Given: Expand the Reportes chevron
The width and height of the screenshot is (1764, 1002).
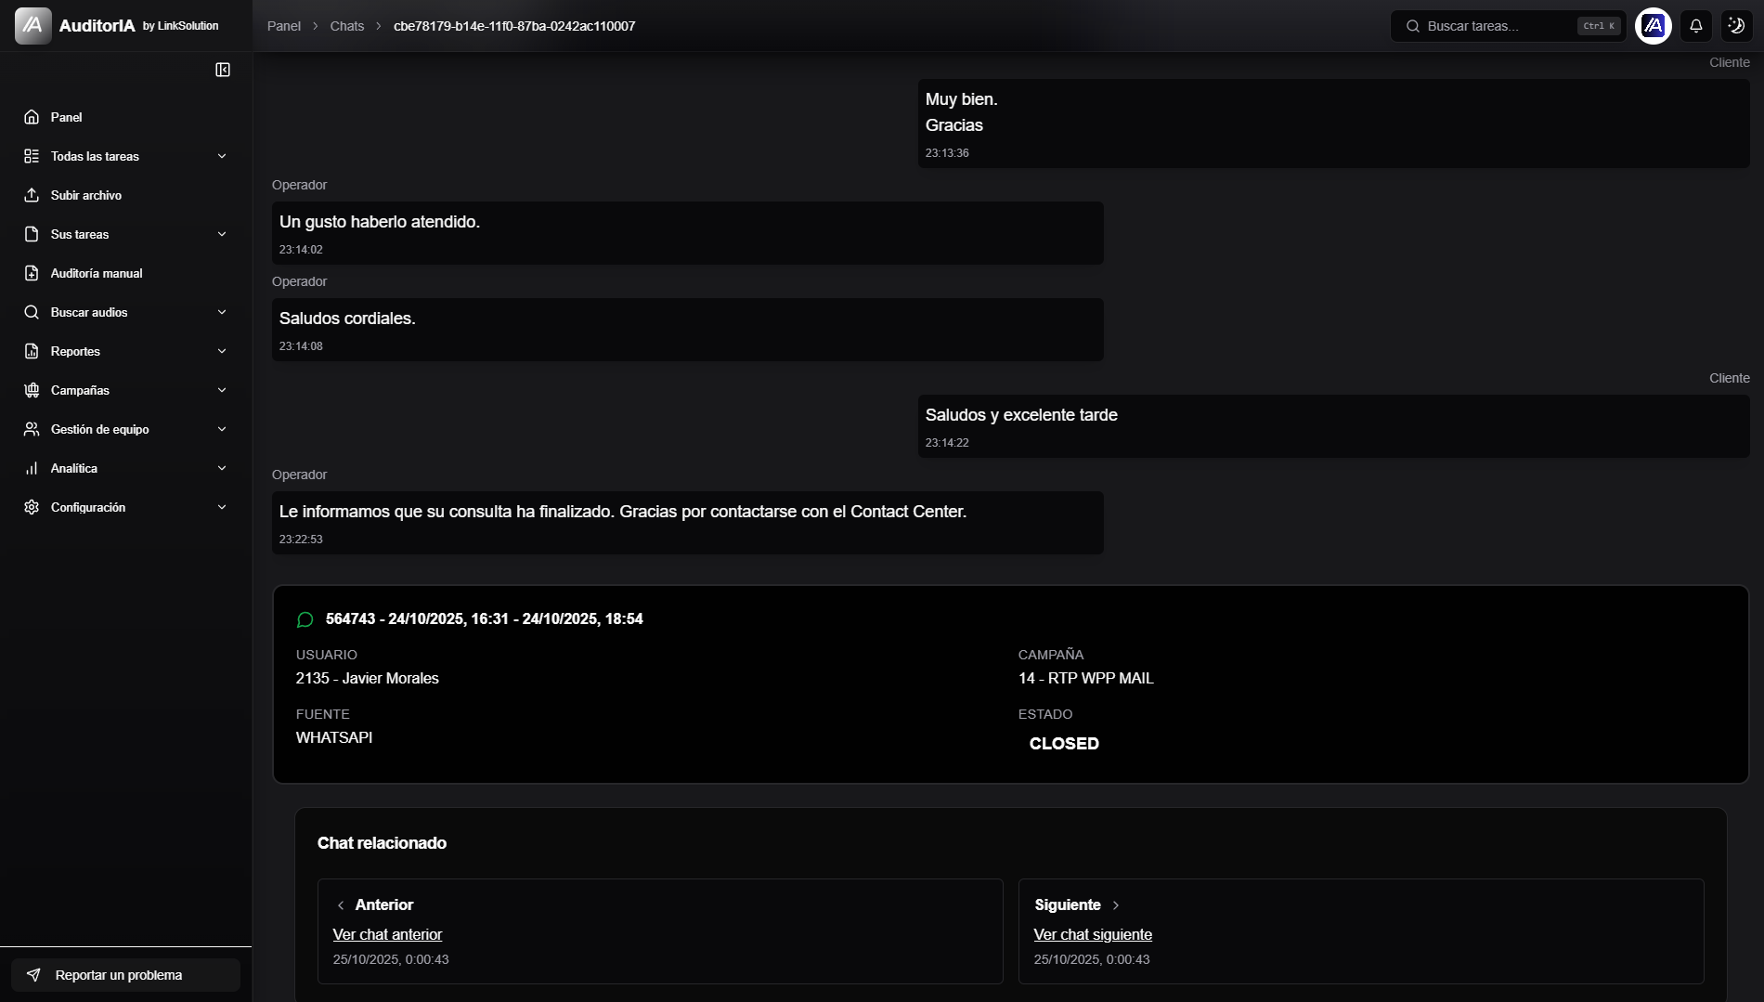Looking at the screenshot, I should click(x=222, y=351).
